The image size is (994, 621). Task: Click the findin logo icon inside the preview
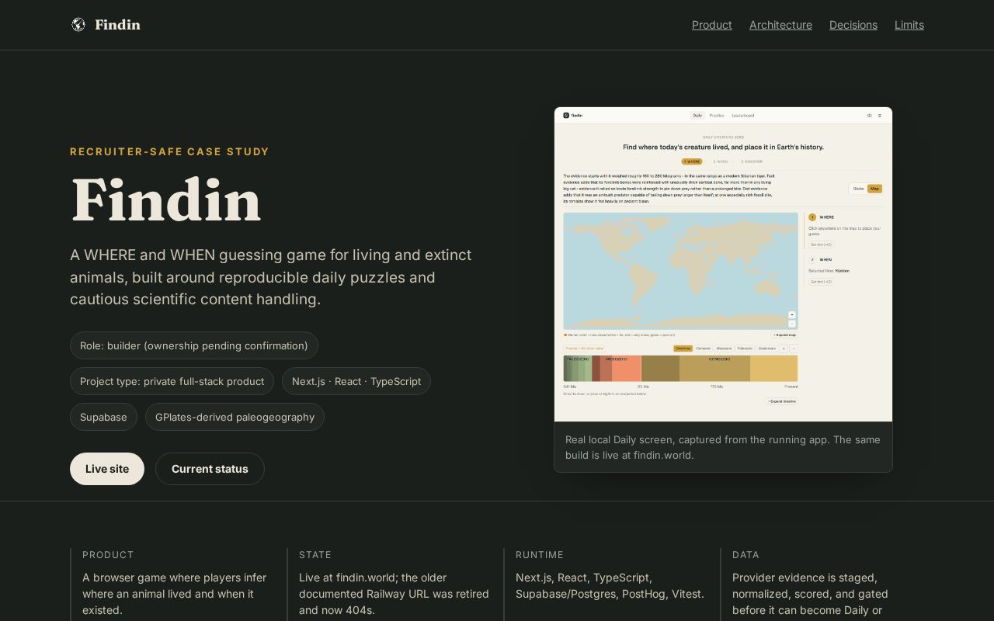(566, 115)
